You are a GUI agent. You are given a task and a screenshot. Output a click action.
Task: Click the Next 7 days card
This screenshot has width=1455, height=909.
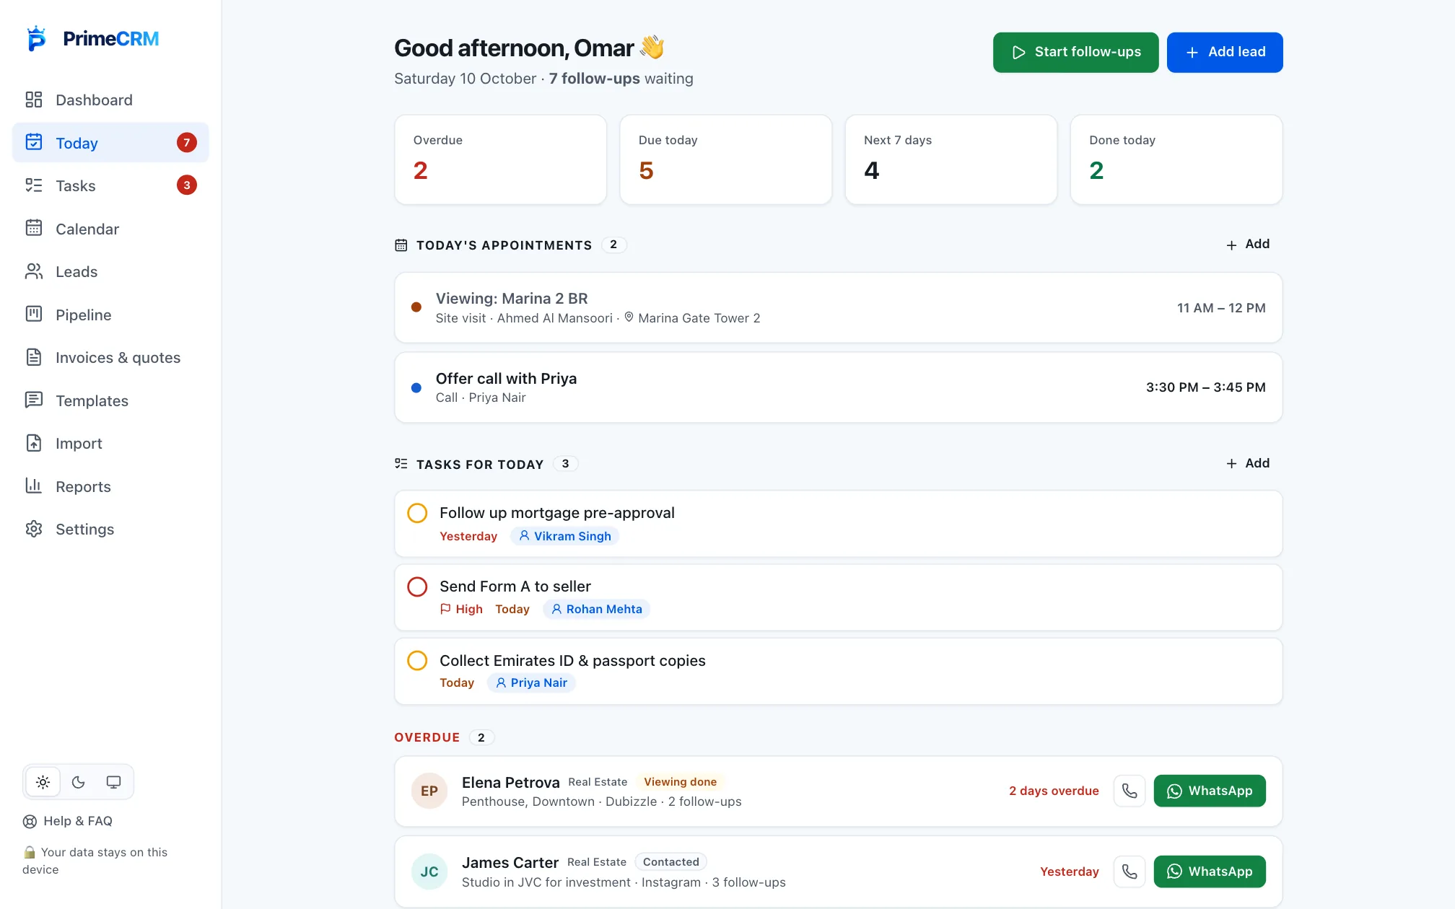(x=951, y=159)
